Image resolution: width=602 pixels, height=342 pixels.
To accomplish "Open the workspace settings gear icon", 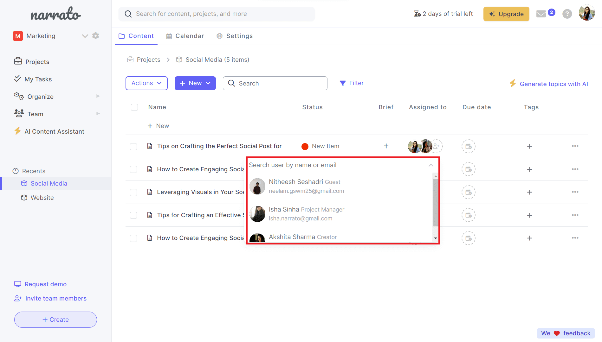I will click(x=95, y=36).
